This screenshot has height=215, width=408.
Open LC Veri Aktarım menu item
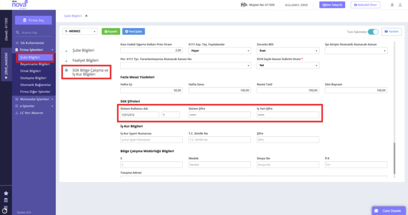[31, 113]
